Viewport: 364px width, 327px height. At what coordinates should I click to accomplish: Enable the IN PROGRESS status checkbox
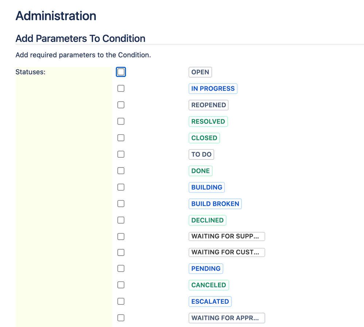pyautogui.click(x=121, y=88)
